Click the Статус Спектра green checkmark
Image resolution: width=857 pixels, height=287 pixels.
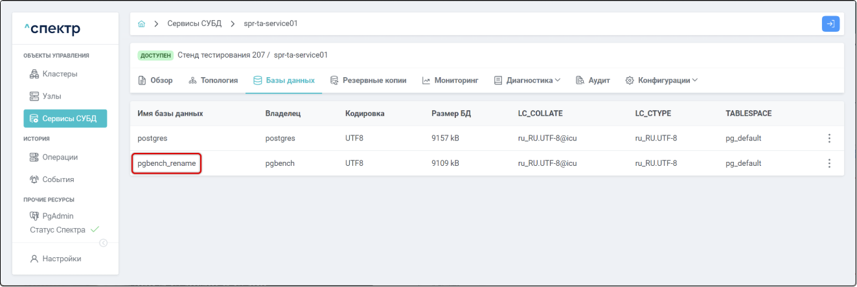click(95, 229)
